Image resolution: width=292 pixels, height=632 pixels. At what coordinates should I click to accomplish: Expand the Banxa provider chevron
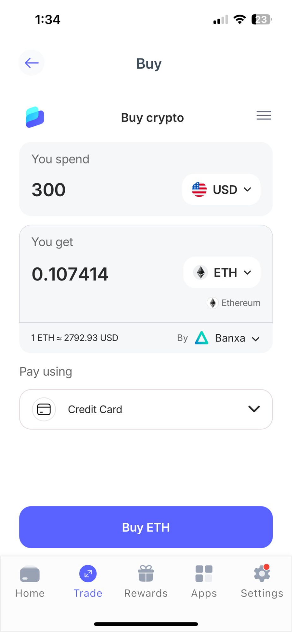[x=255, y=339]
